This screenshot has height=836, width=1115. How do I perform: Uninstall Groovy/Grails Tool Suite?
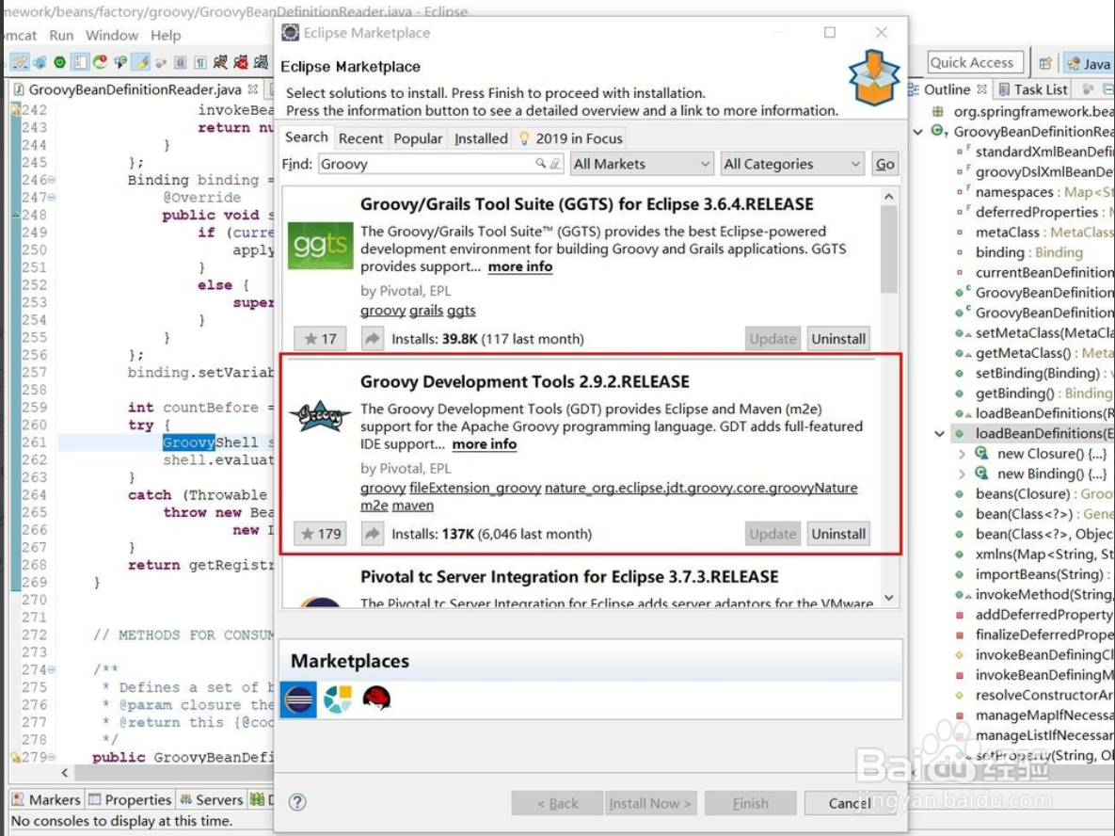(838, 339)
